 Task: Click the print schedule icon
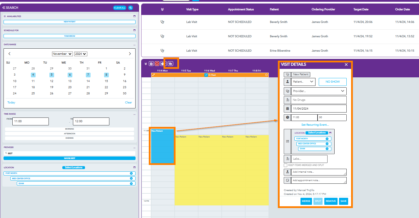pos(151,64)
